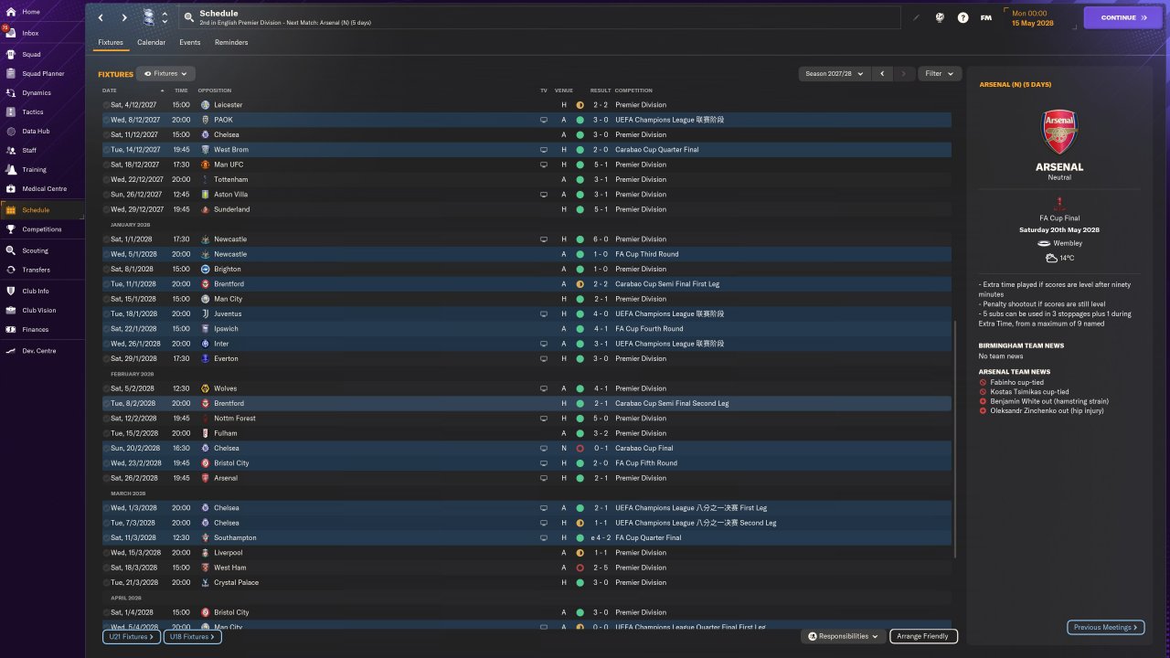Go back using the left navigation arrow

point(101,17)
